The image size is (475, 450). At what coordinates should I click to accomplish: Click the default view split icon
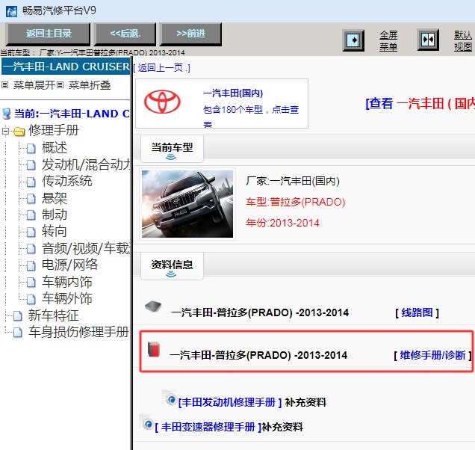(428, 40)
